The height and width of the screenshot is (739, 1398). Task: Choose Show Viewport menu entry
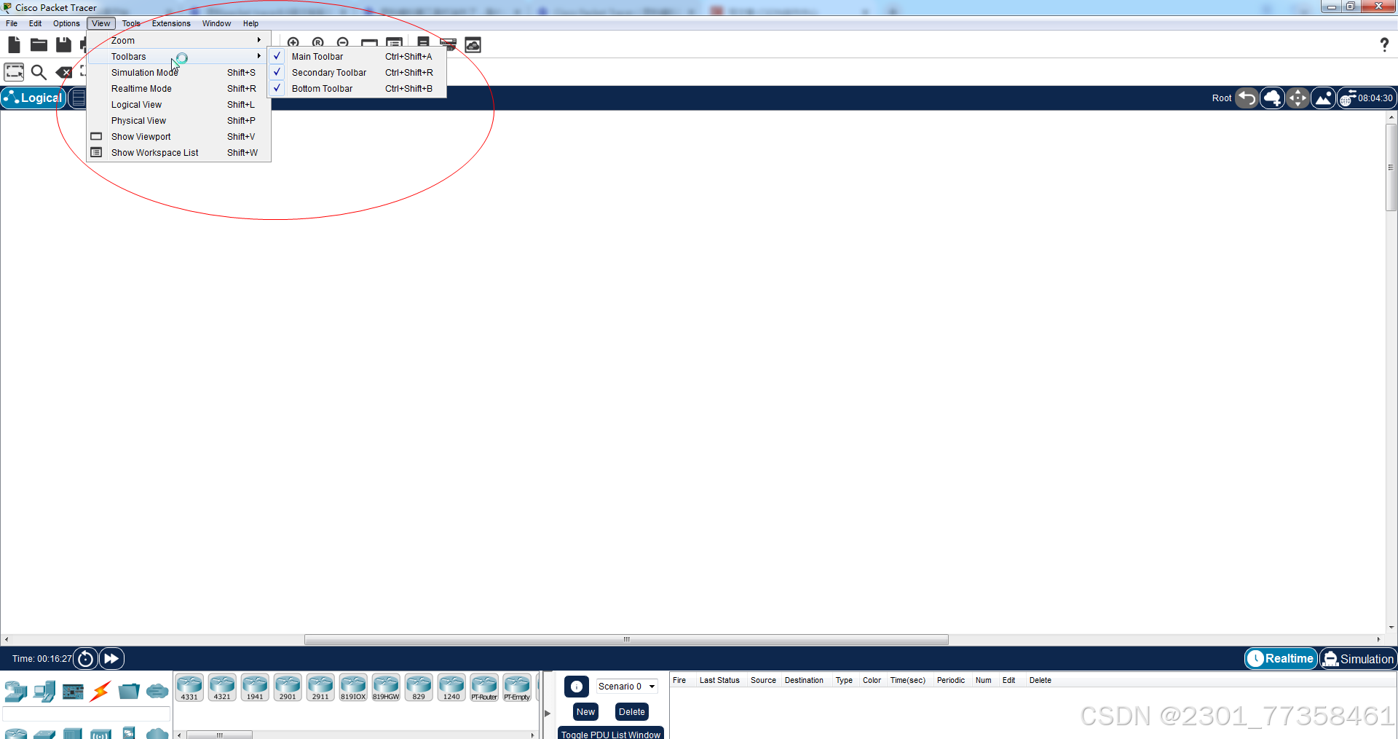[179, 137]
